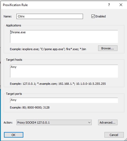Click the chrome.exe entry in Applications
The height and width of the screenshot is (141, 127).
coord(18,32)
